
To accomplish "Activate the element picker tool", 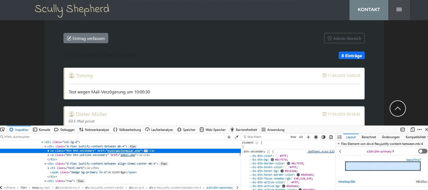I will (3, 130).
